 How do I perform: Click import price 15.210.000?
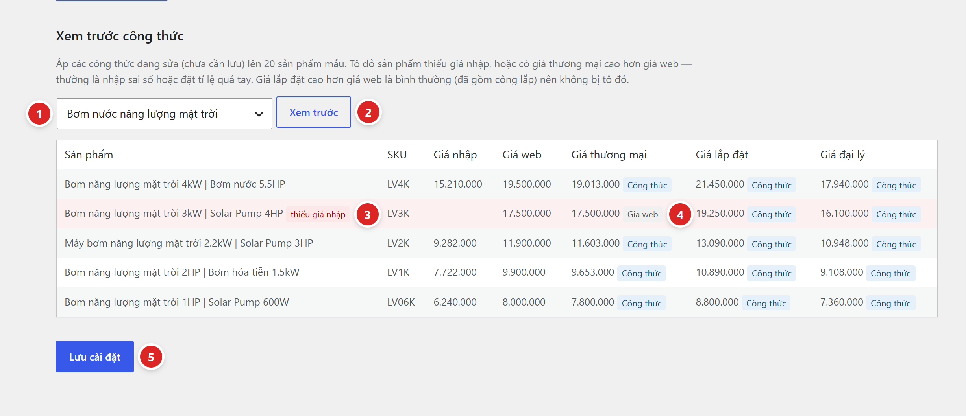457,184
